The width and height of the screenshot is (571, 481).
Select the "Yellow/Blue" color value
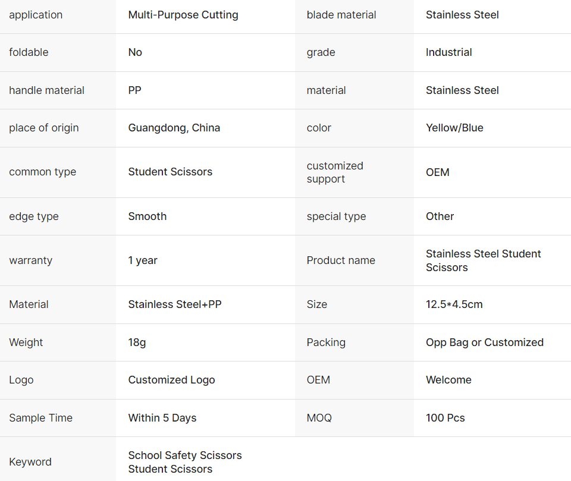[454, 128]
